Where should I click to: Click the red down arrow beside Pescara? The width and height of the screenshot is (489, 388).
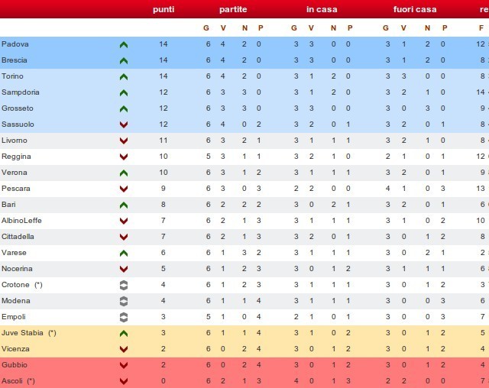pyautogui.click(x=124, y=189)
